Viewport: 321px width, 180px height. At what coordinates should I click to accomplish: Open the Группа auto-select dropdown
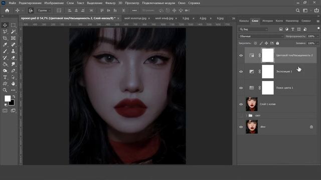[44, 10]
